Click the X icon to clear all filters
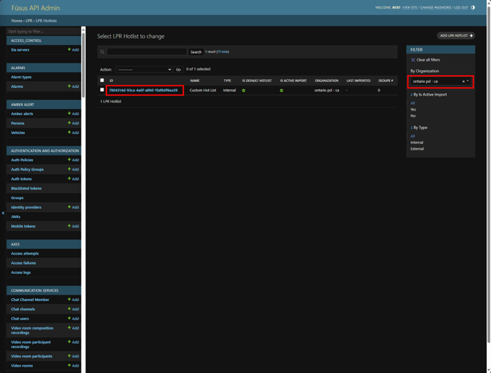Image resolution: width=491 pixels, height=373 pixels. pyautogui.click(x=412, y=60)
